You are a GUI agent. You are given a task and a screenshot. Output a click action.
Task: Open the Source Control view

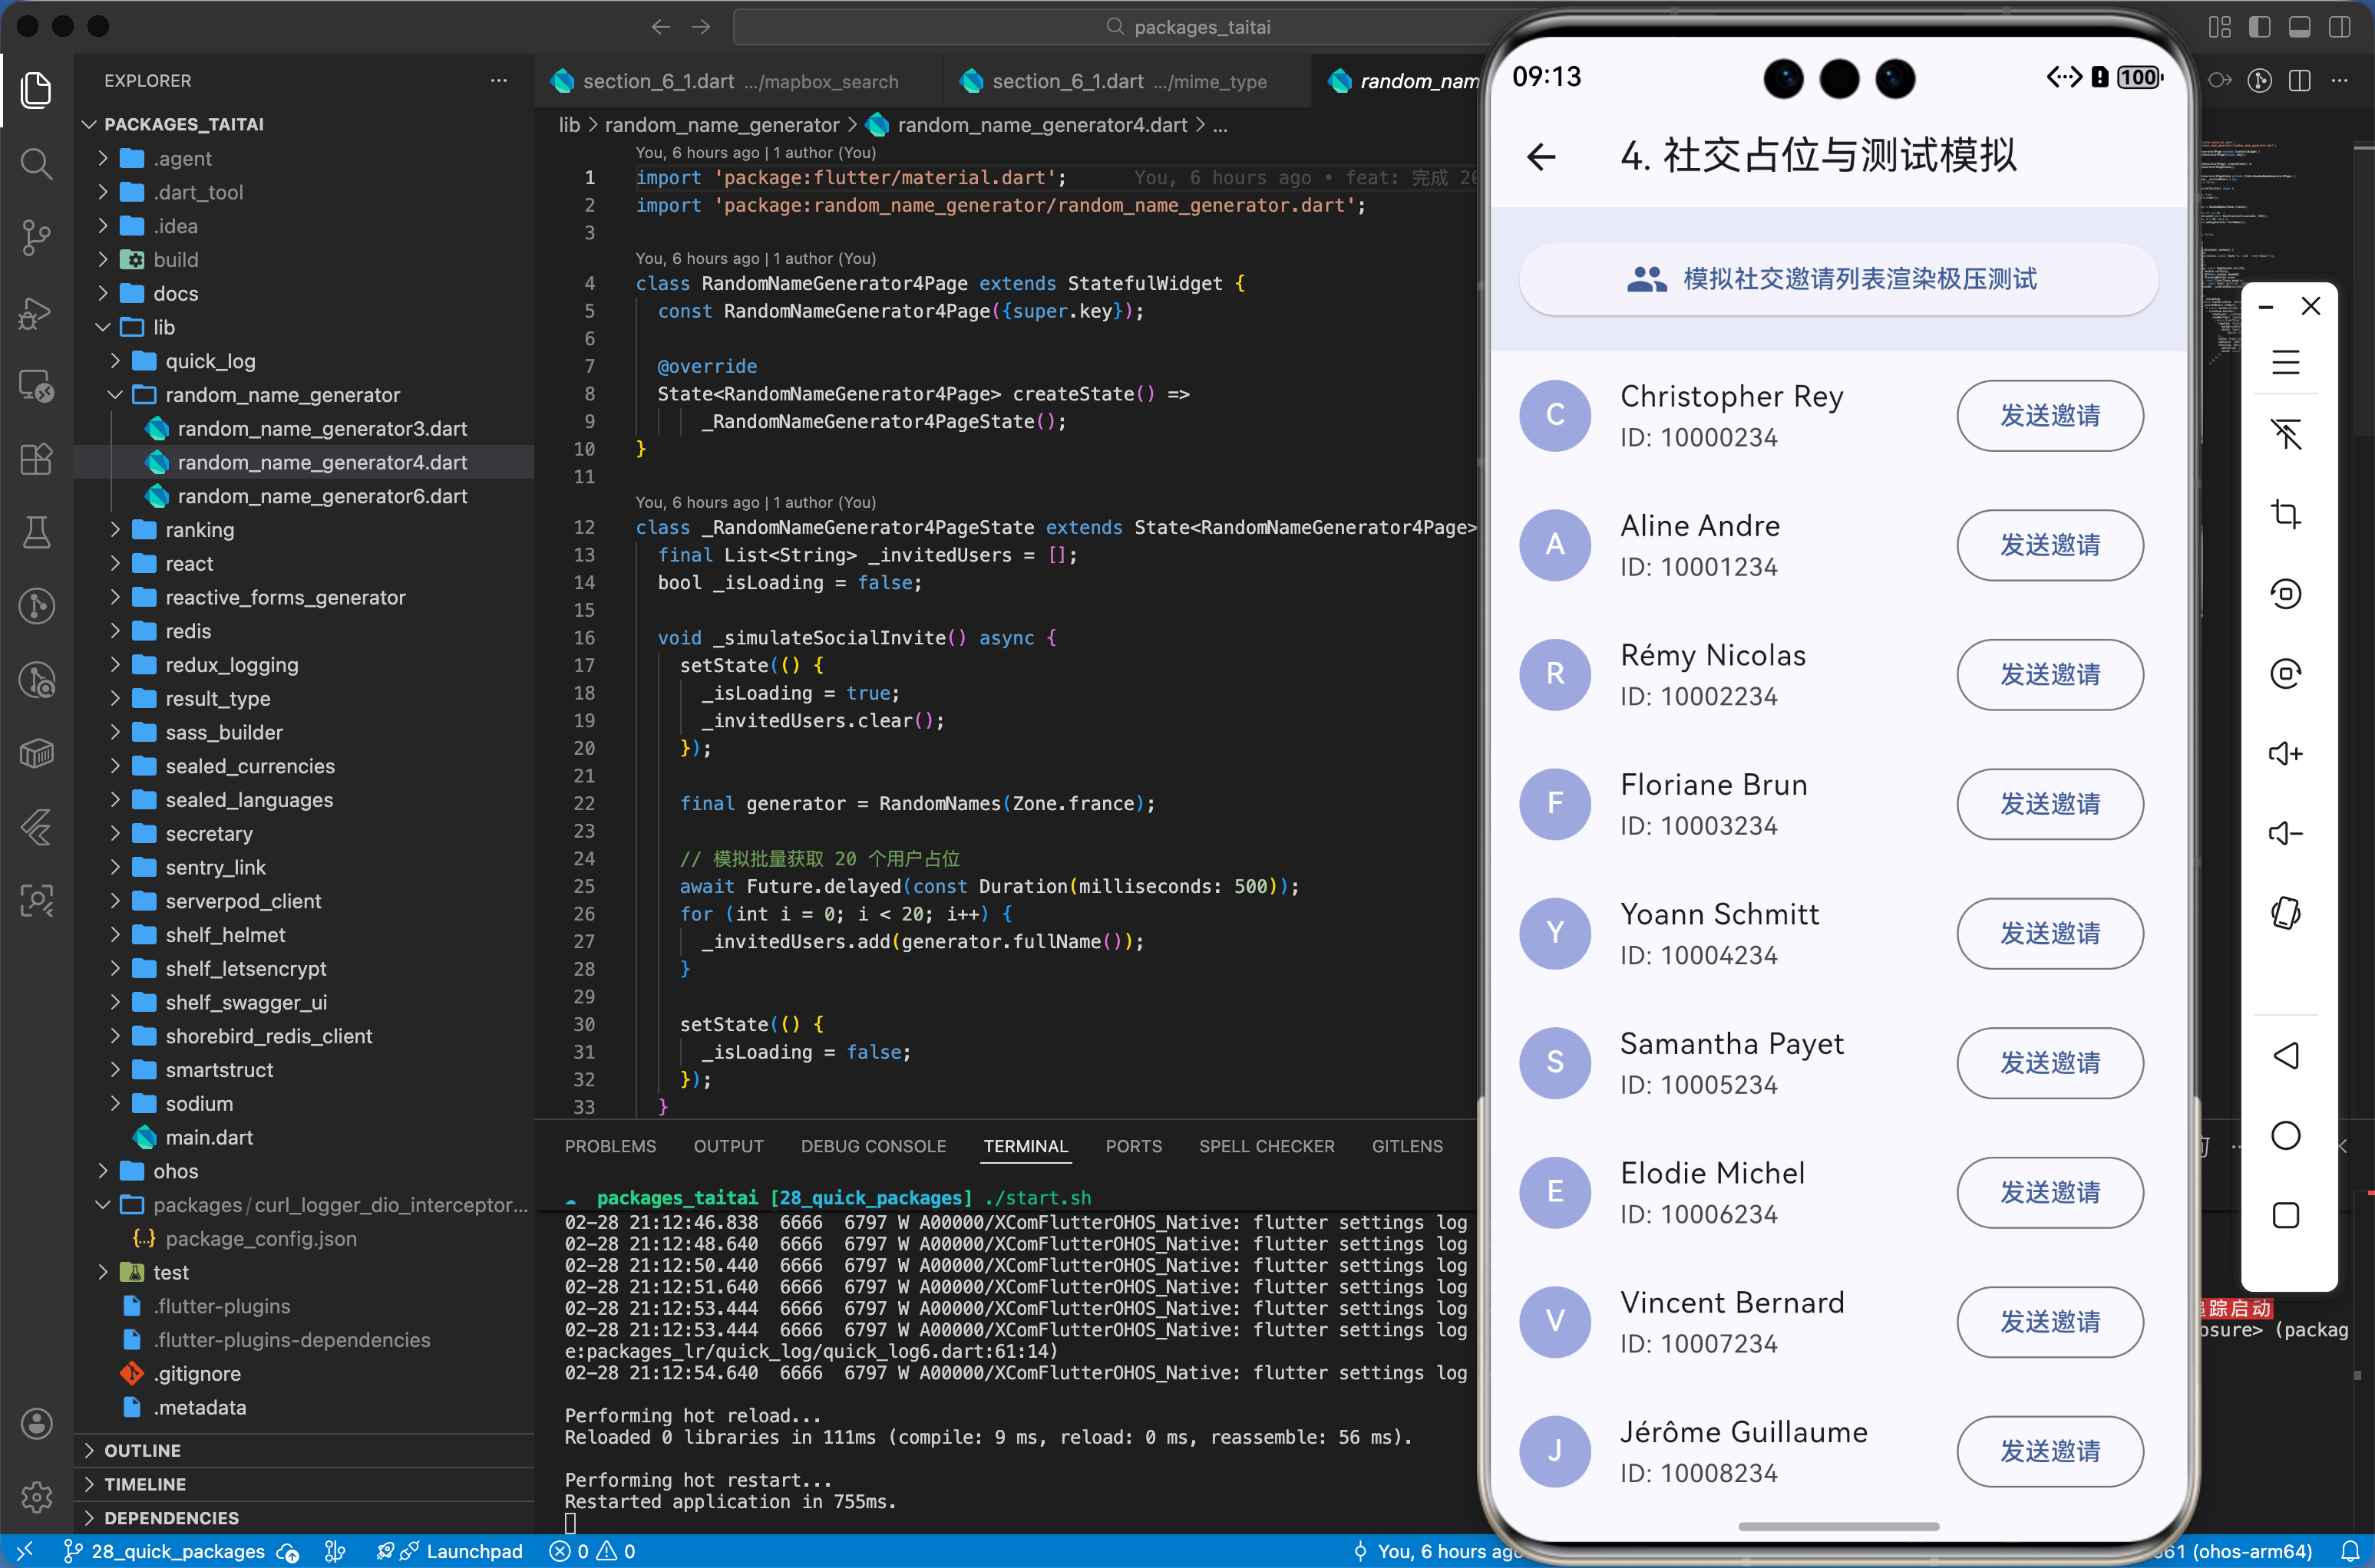pyautogui.click(x=36, y=237)
